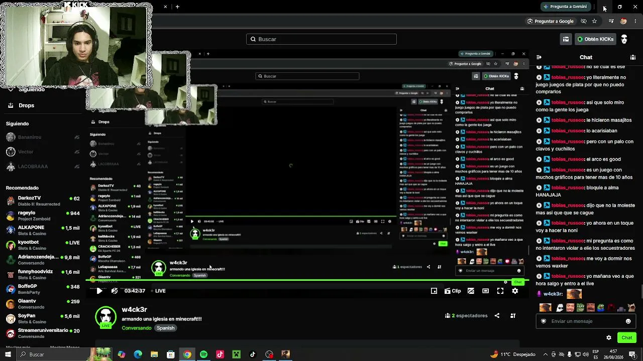
Task: Open mini player mode in the stream controls
Action: [x=434, y=291]
